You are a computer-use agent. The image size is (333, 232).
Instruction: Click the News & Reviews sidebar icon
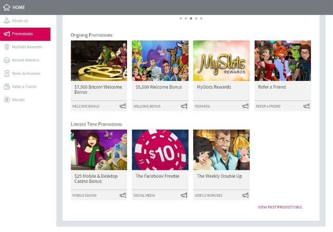point(7,73)
